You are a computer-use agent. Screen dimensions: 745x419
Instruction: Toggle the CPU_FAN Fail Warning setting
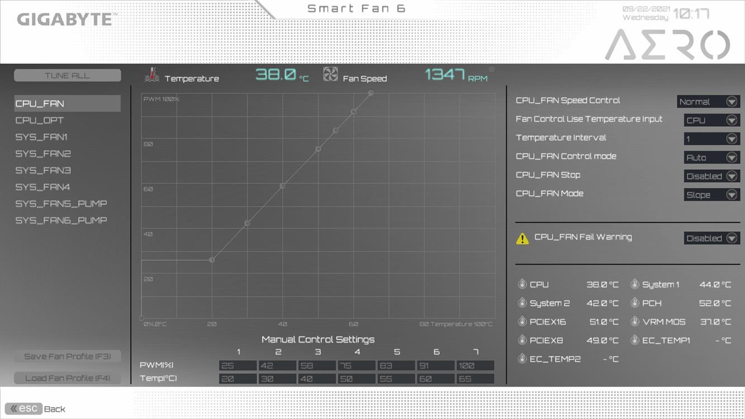711,238
